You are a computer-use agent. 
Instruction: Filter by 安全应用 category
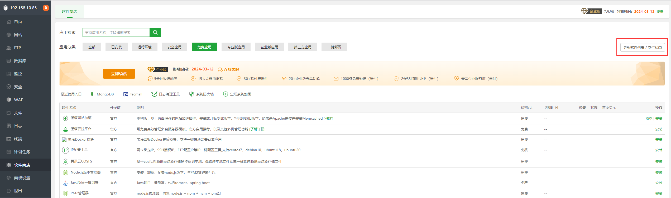(x=174, y=47)
